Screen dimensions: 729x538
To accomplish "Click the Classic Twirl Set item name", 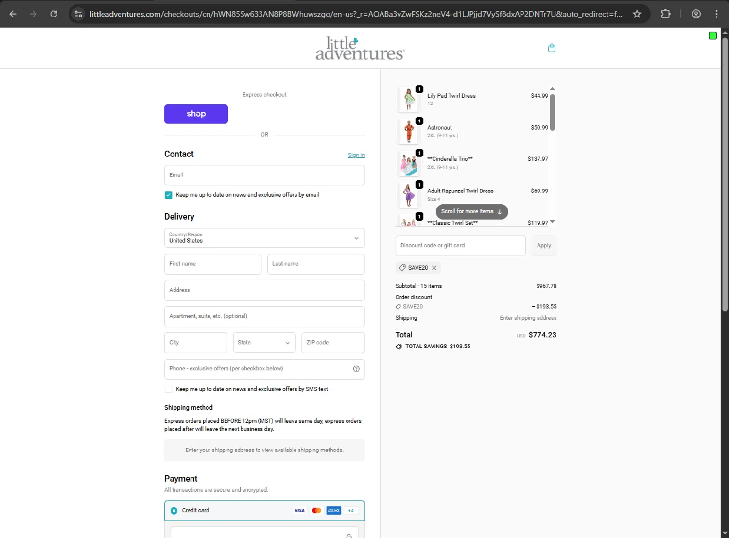I will tap(452, 223).
